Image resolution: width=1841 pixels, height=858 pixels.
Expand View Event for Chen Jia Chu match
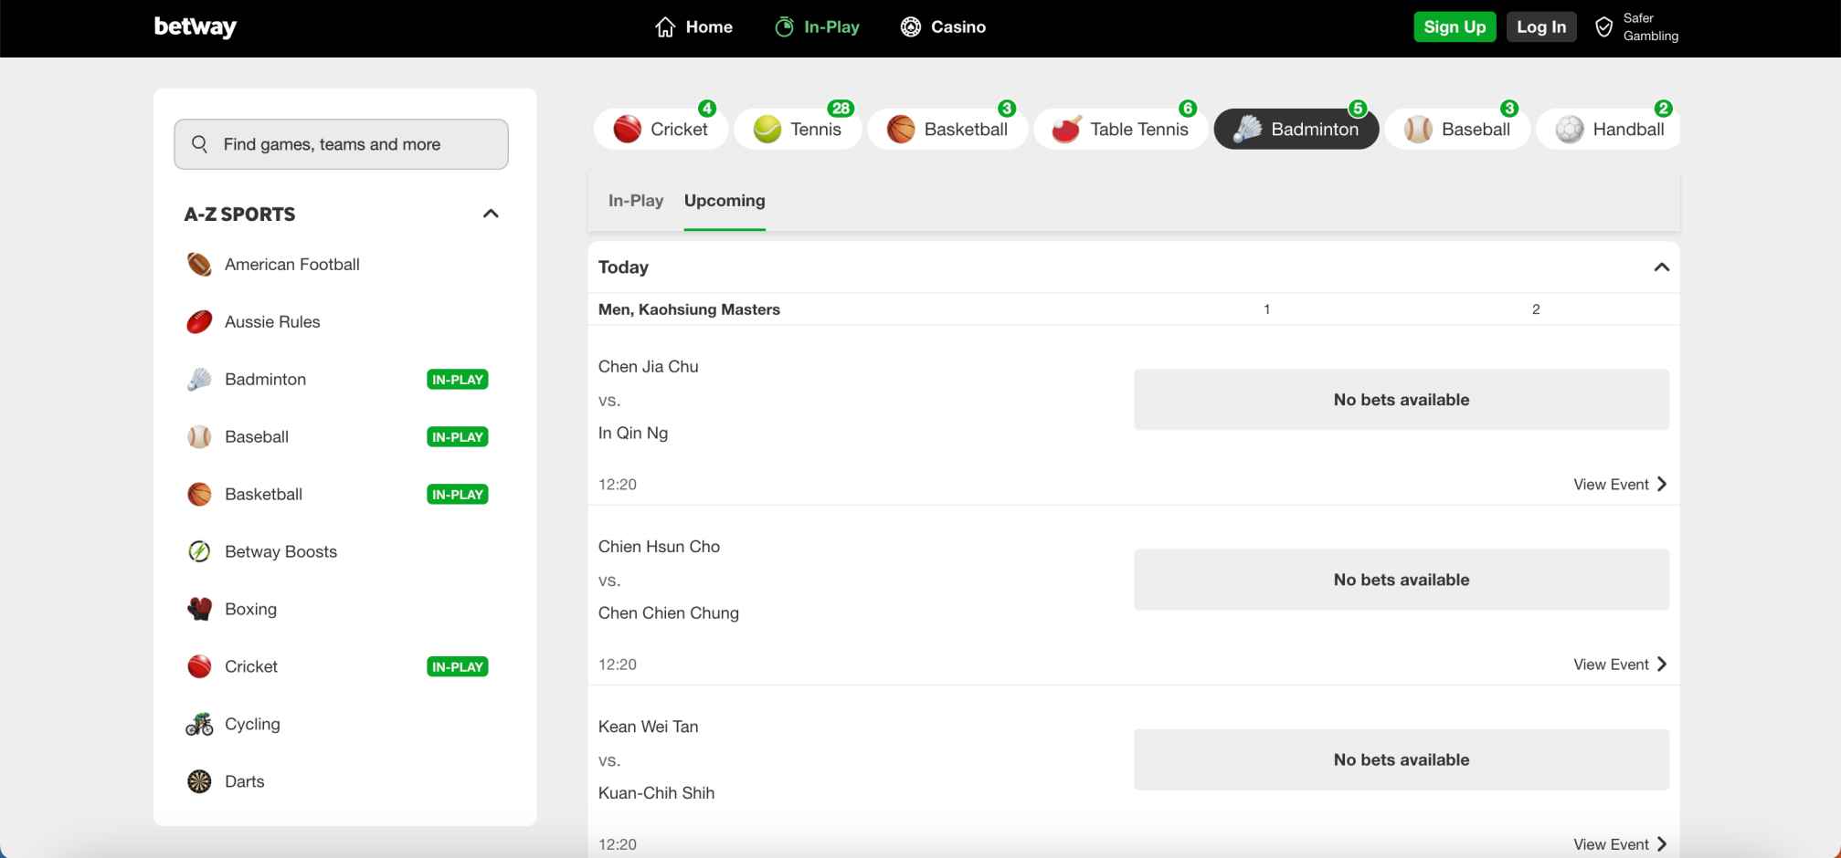(x=1619, y=485)
